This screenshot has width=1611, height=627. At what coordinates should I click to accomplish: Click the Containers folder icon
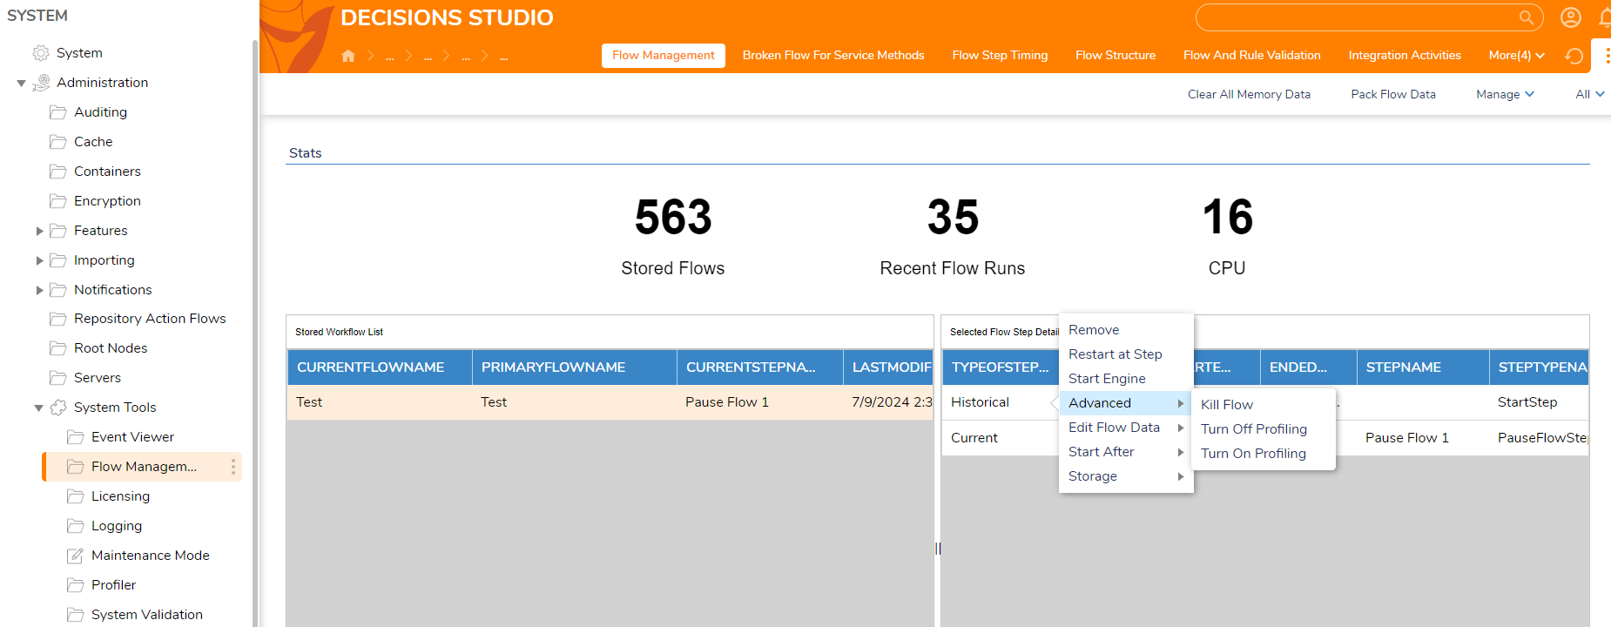58,172
